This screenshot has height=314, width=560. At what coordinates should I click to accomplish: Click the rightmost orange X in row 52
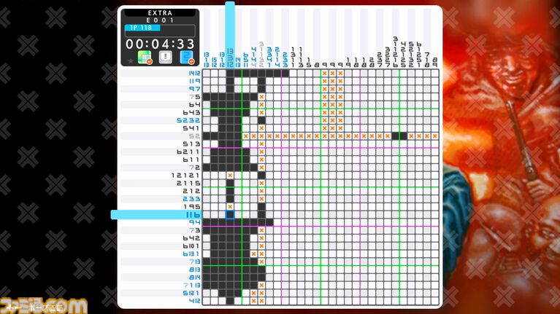tap(434, 136)
